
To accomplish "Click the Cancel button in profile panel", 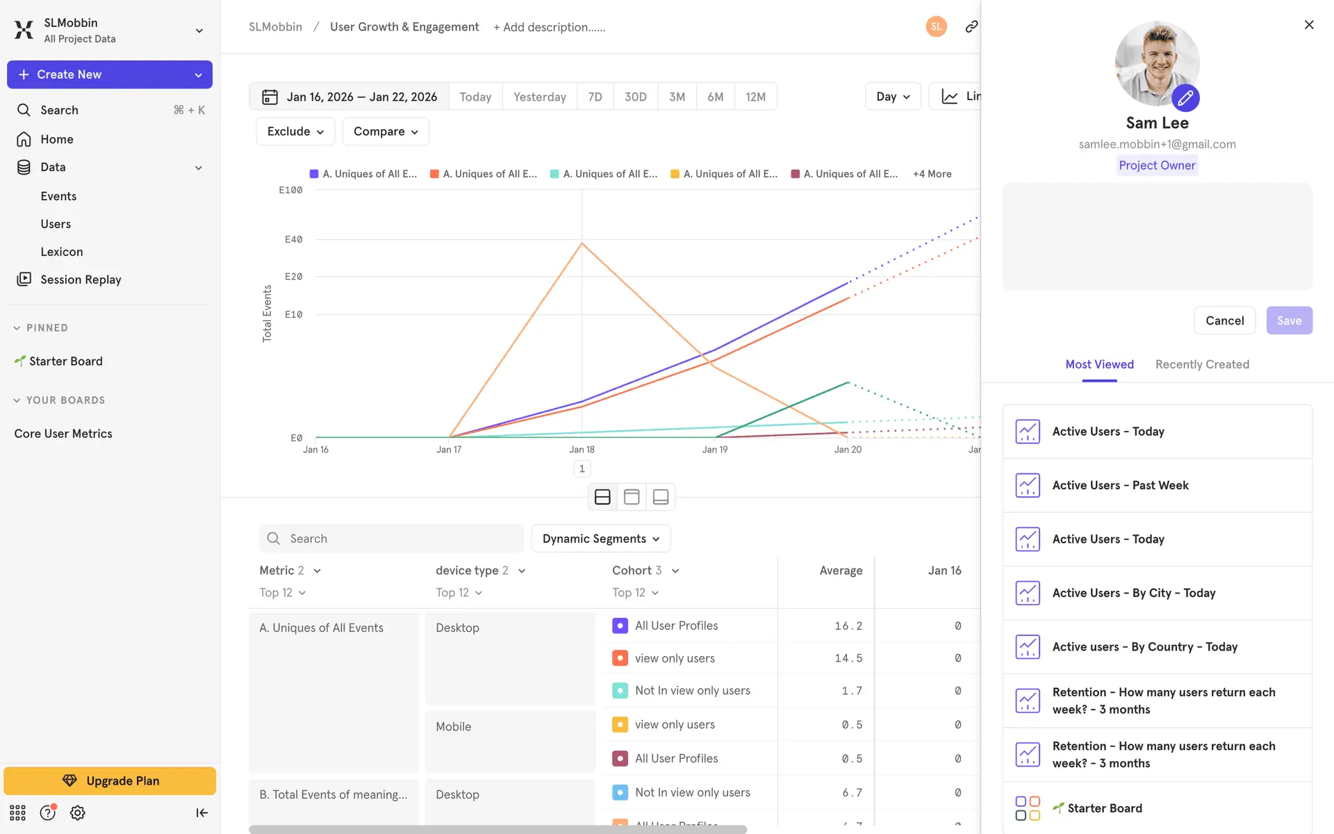I will click(x=1224, y=320).
